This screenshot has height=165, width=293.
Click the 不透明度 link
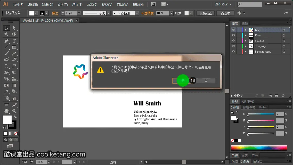click(148, 13)
